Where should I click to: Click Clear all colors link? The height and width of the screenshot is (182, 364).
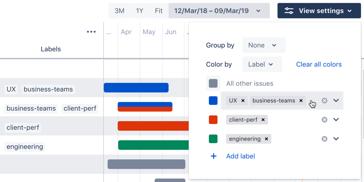[319, 64]
